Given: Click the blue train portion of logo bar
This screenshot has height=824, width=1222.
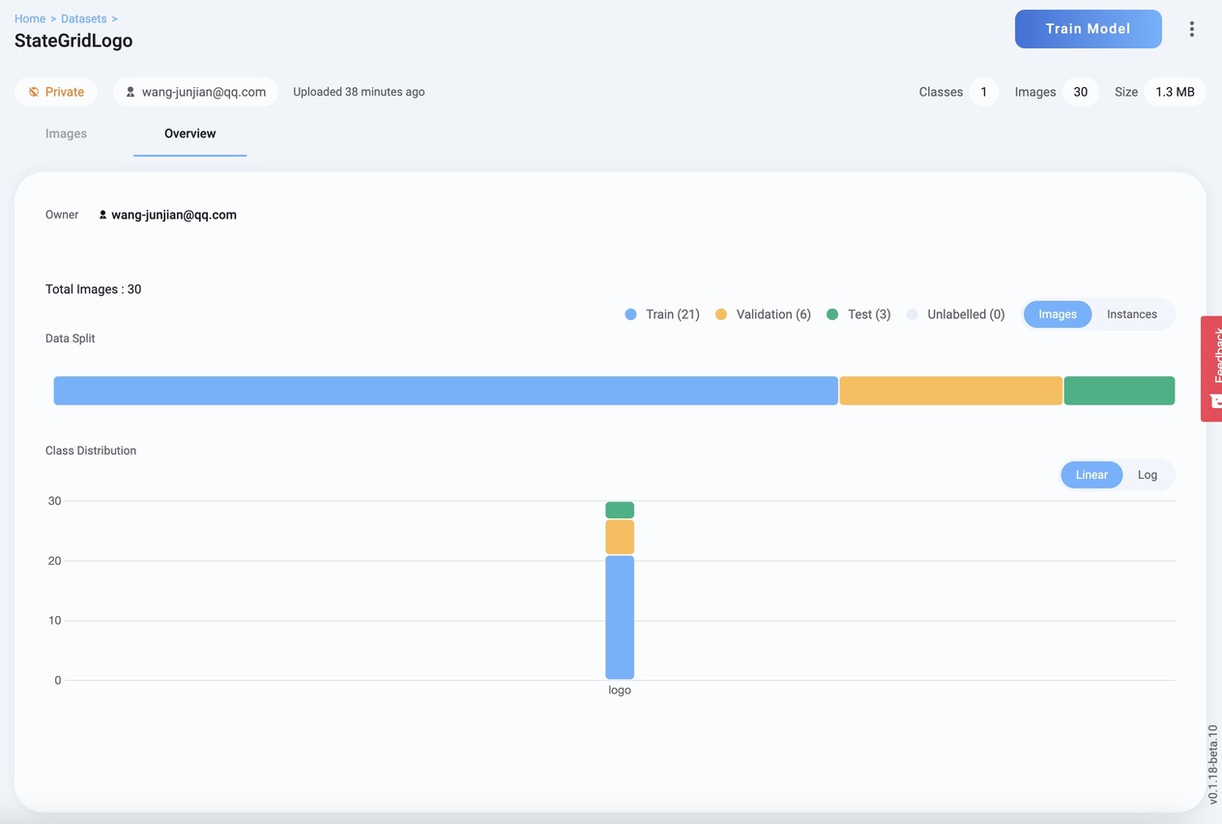Looking at the screenshot, I should click(620, 617).
